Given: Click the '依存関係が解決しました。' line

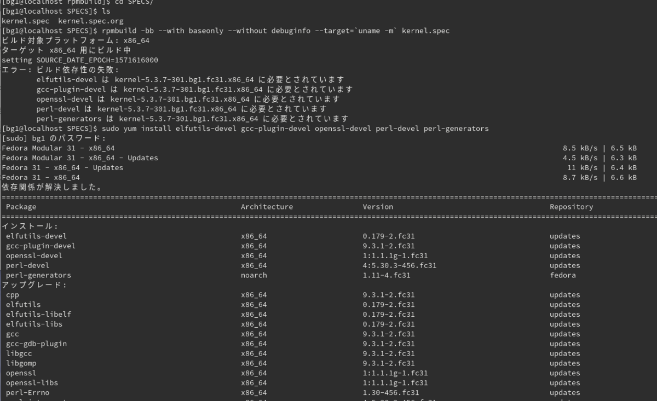Looking at the screenshot, I should 52,187.
